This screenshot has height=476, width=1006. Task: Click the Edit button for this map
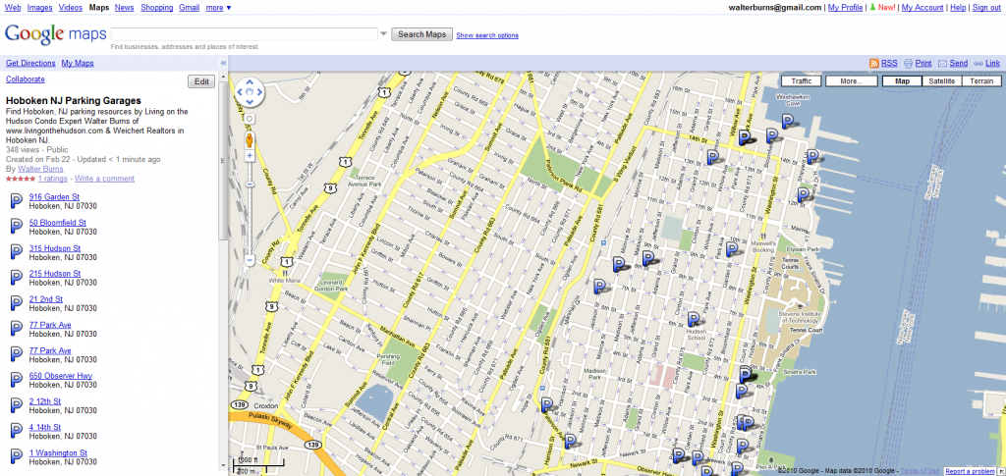[x=201, y=81]
